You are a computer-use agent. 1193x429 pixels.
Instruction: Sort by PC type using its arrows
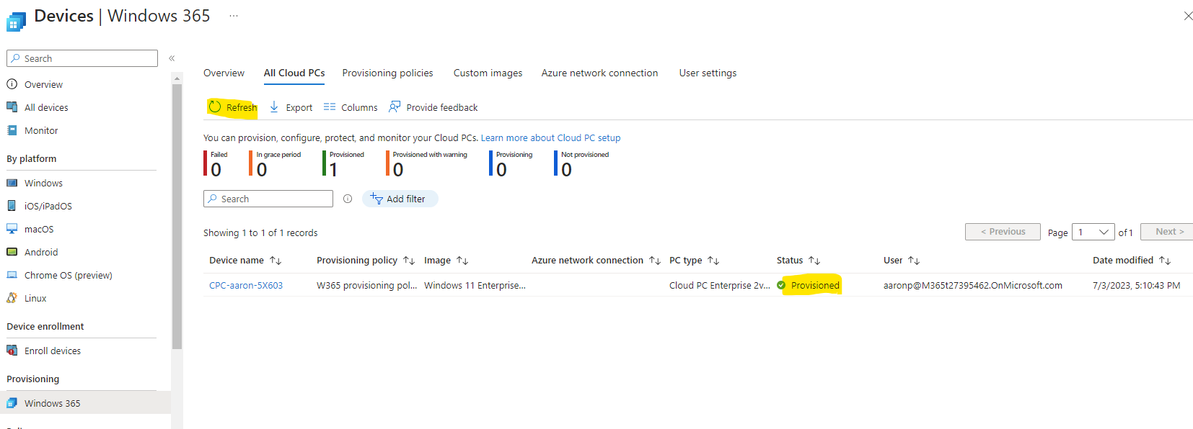[x=713, y=261]
